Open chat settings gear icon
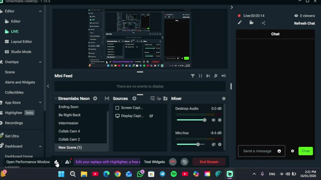 click(x=292, y=151)
